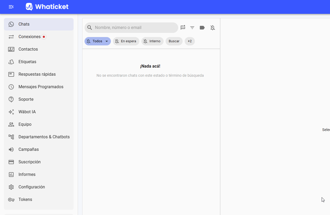Expand the Todos dropdown arrow
The image size is (330, 215).
(x=107, y=41)
